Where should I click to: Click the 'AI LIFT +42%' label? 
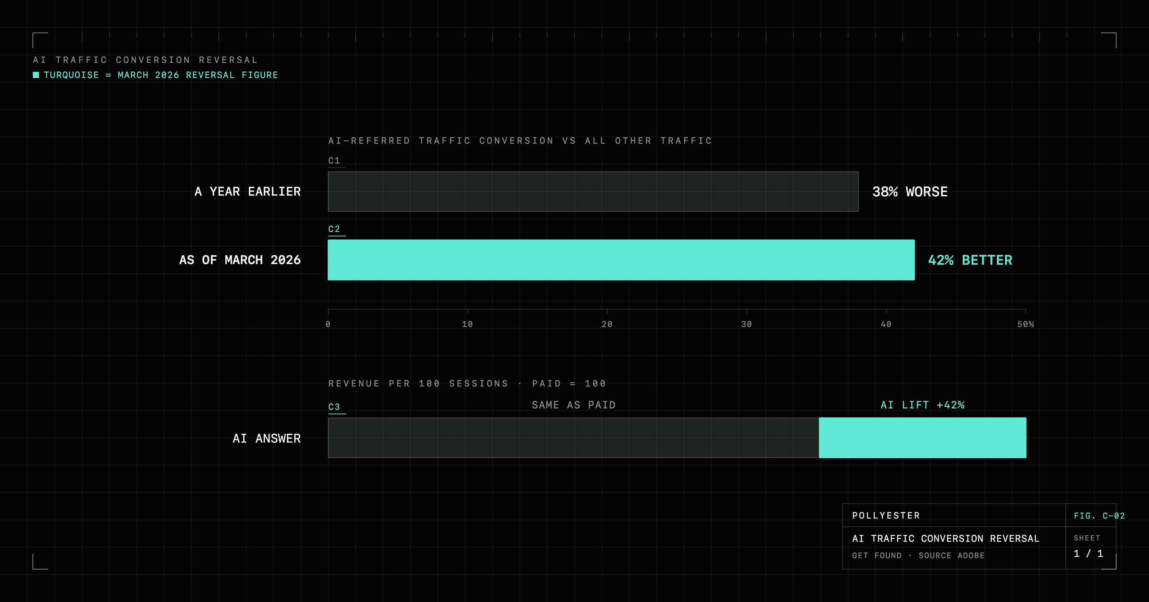922,405
